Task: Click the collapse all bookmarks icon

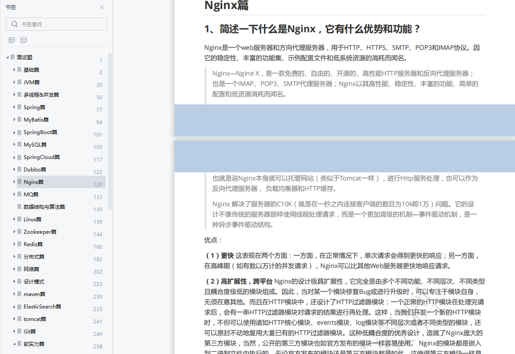Action: tap(24, 40)
